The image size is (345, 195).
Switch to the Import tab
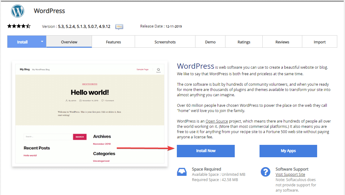pos(320,42)
